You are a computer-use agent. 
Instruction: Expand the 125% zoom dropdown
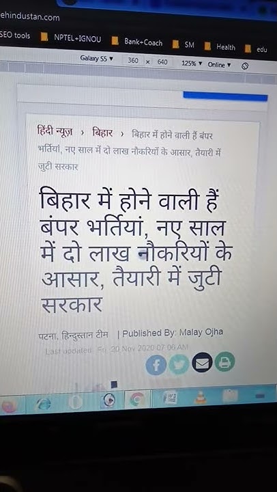click(x=192, y=64)
